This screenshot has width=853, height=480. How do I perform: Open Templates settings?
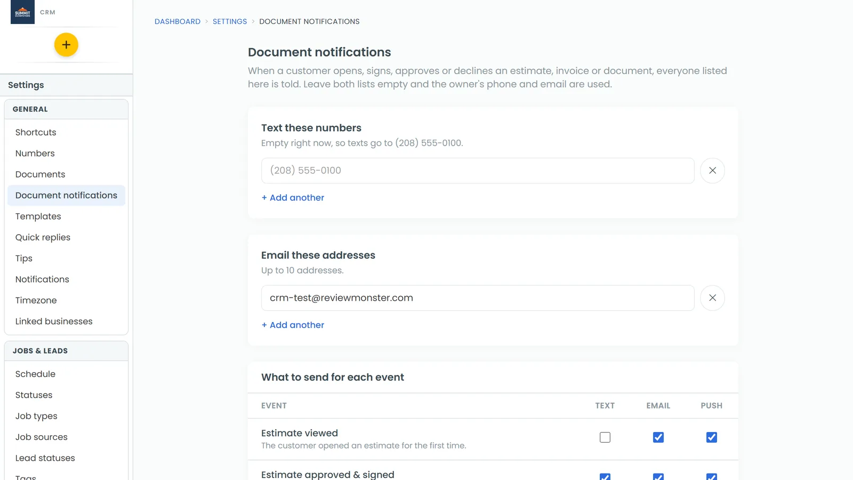(66, 217)
